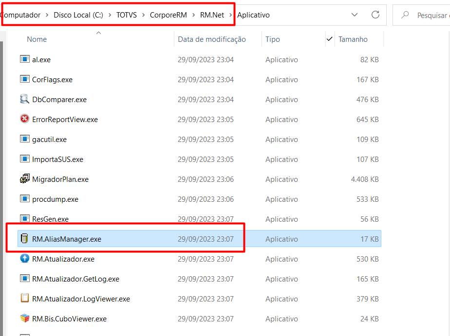Screen dimensions: 450x336
Task: Click the 645 KB size of ErrorReportView.exe
Action: click(368, 120)
